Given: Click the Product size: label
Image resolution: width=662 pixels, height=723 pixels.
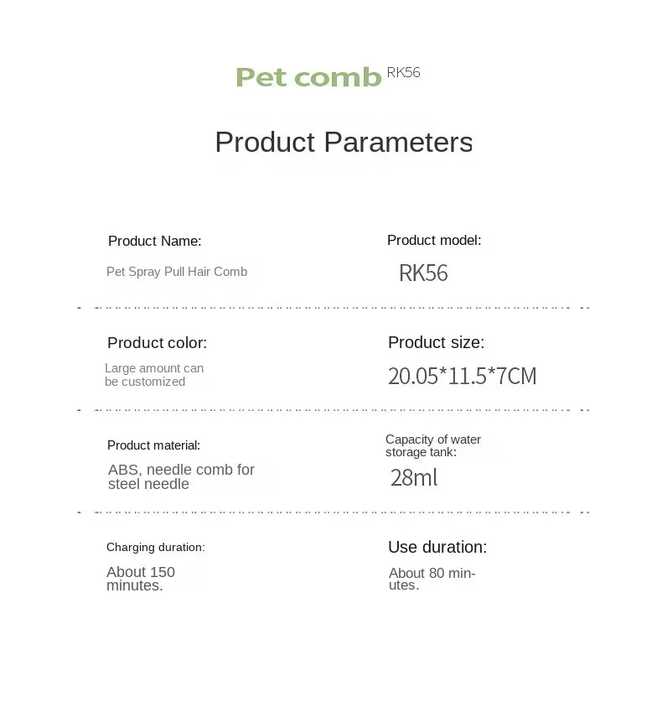Looking at the screenshot, I should [x=437, y=342].
